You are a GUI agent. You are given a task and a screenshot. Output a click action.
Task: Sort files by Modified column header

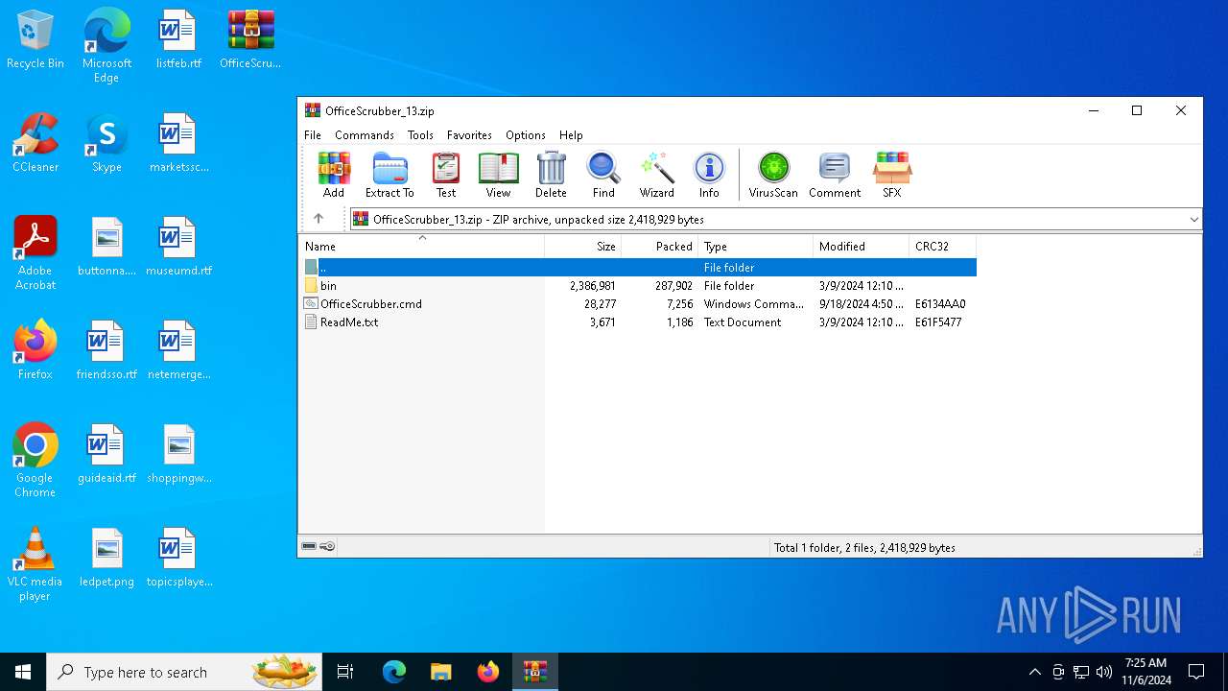[862, 247]
